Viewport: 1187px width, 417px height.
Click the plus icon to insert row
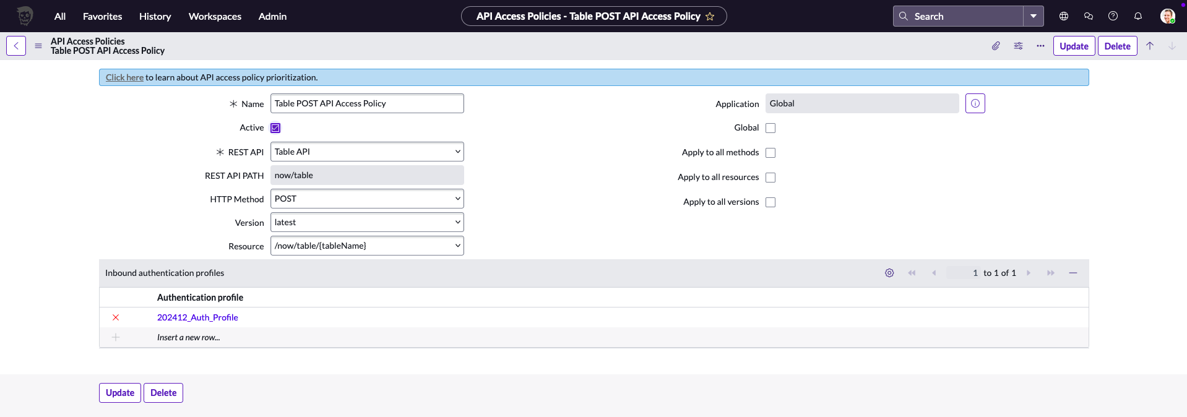pos(116,337)
